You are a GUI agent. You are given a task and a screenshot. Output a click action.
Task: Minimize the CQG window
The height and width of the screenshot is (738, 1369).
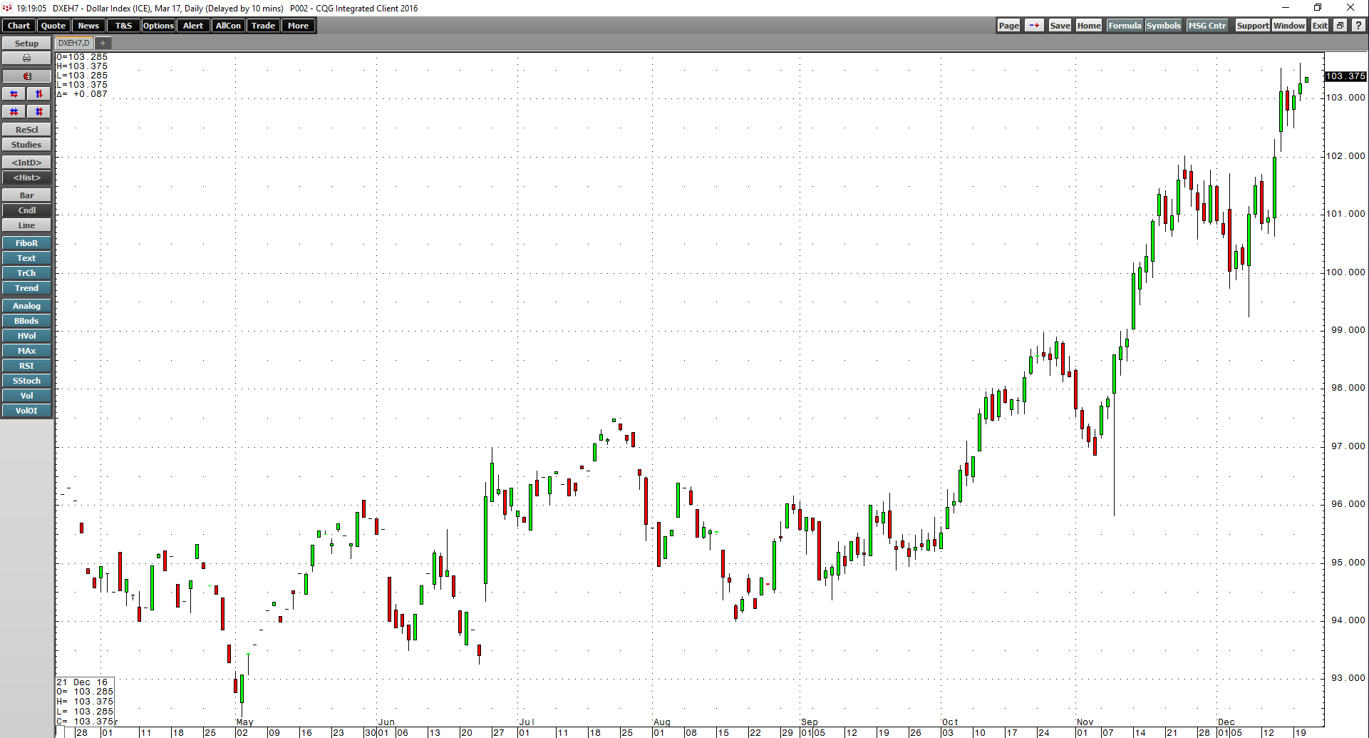1286,8
